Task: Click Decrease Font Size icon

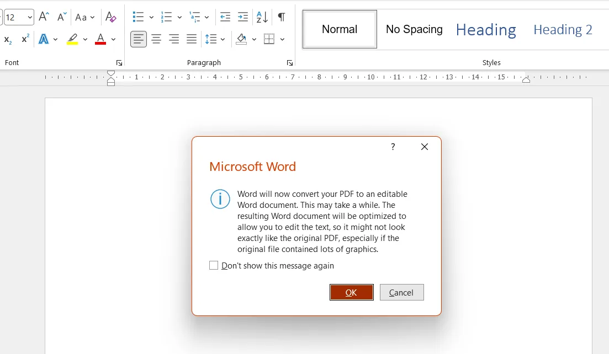Action: pyautogui.click(x=62, y=17)
